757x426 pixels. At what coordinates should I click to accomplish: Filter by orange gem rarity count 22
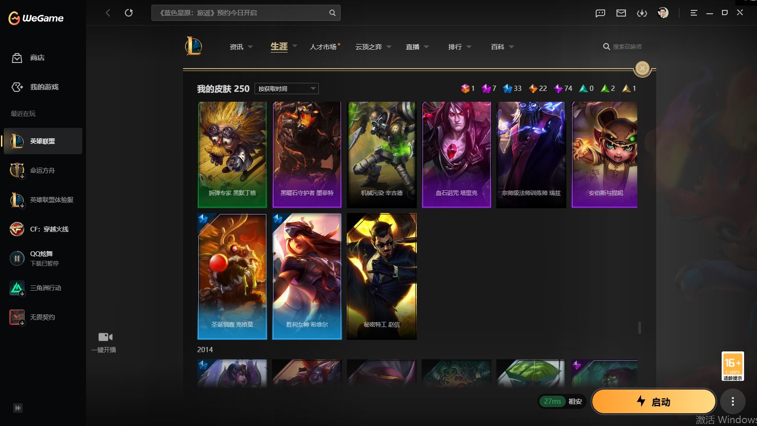click(x=537, y=89)
